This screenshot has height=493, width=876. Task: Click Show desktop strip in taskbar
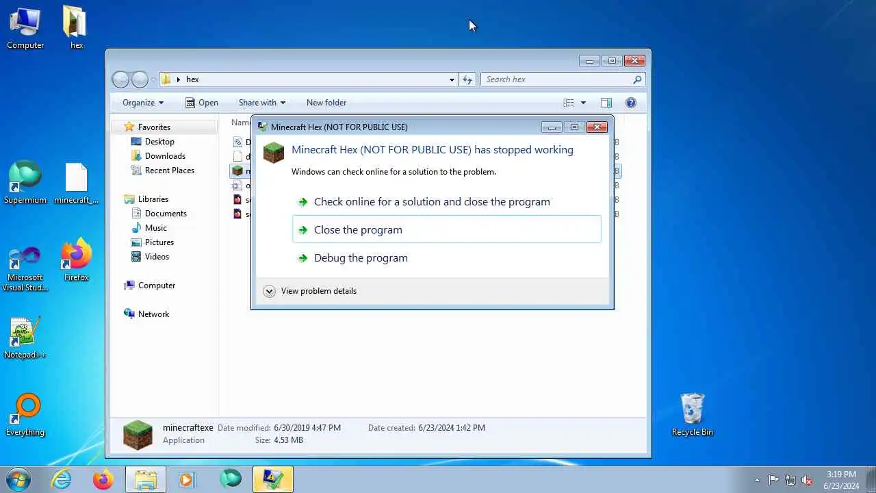click(x=871, y=480)
